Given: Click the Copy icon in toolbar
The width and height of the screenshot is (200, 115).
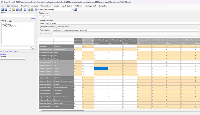Looking at the screenshot, I should (28, 10).
